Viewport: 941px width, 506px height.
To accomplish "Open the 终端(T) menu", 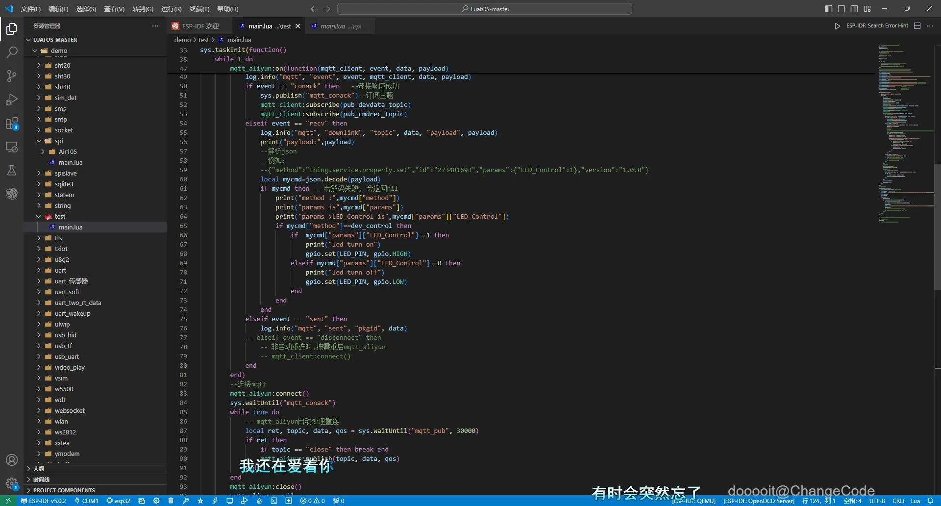I will coord(199,9).
